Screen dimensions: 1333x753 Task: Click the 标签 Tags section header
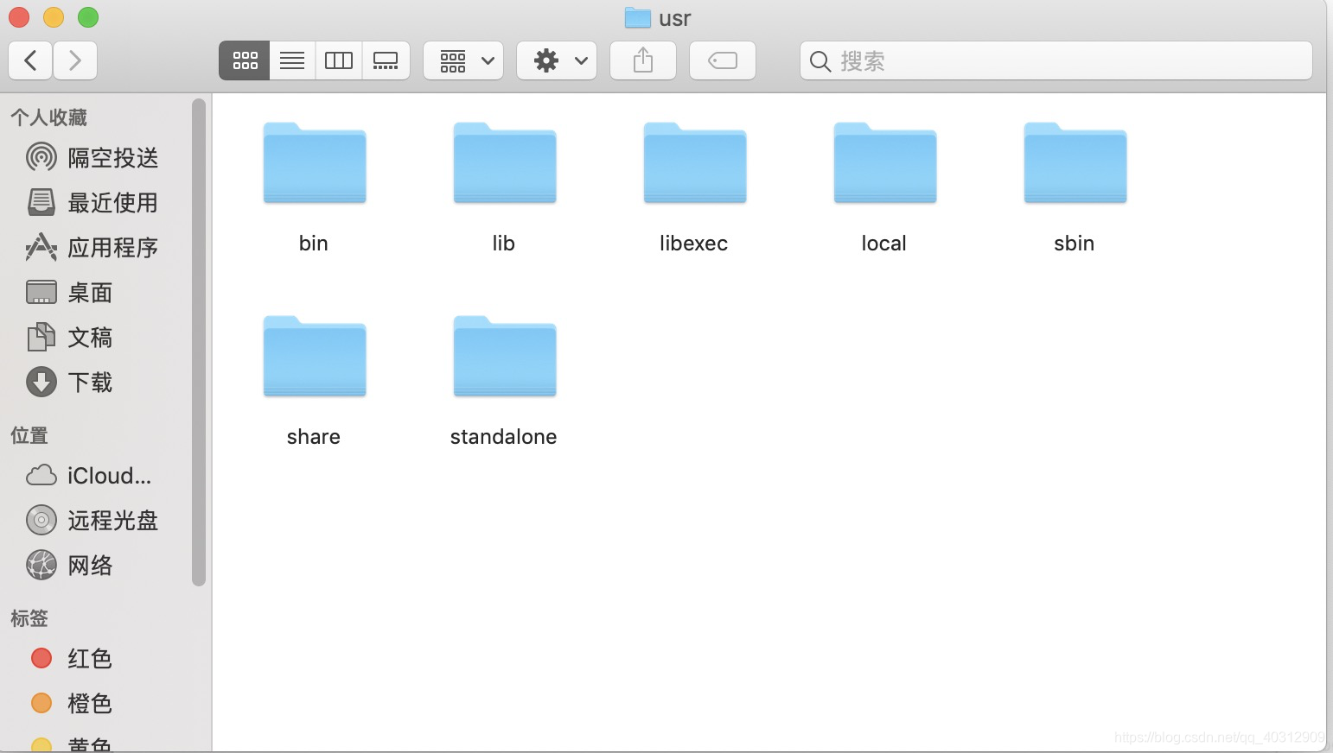click(29, 618)
